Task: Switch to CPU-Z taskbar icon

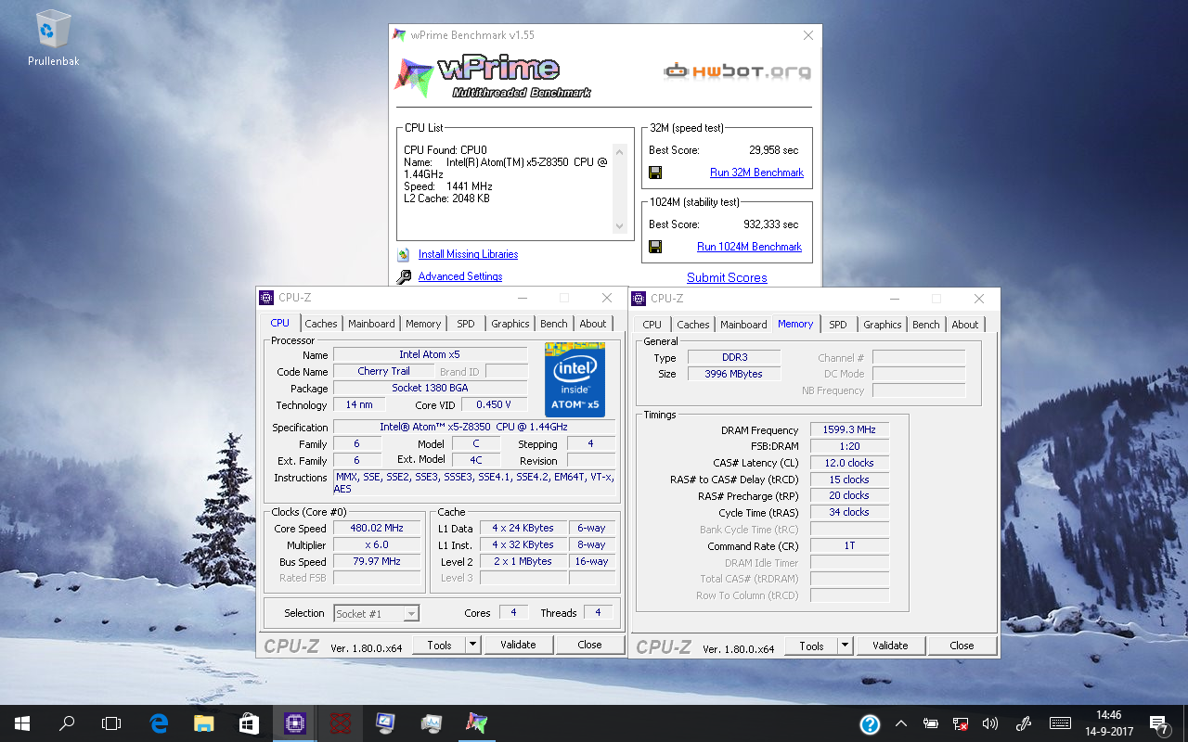Action: point(295,723)
